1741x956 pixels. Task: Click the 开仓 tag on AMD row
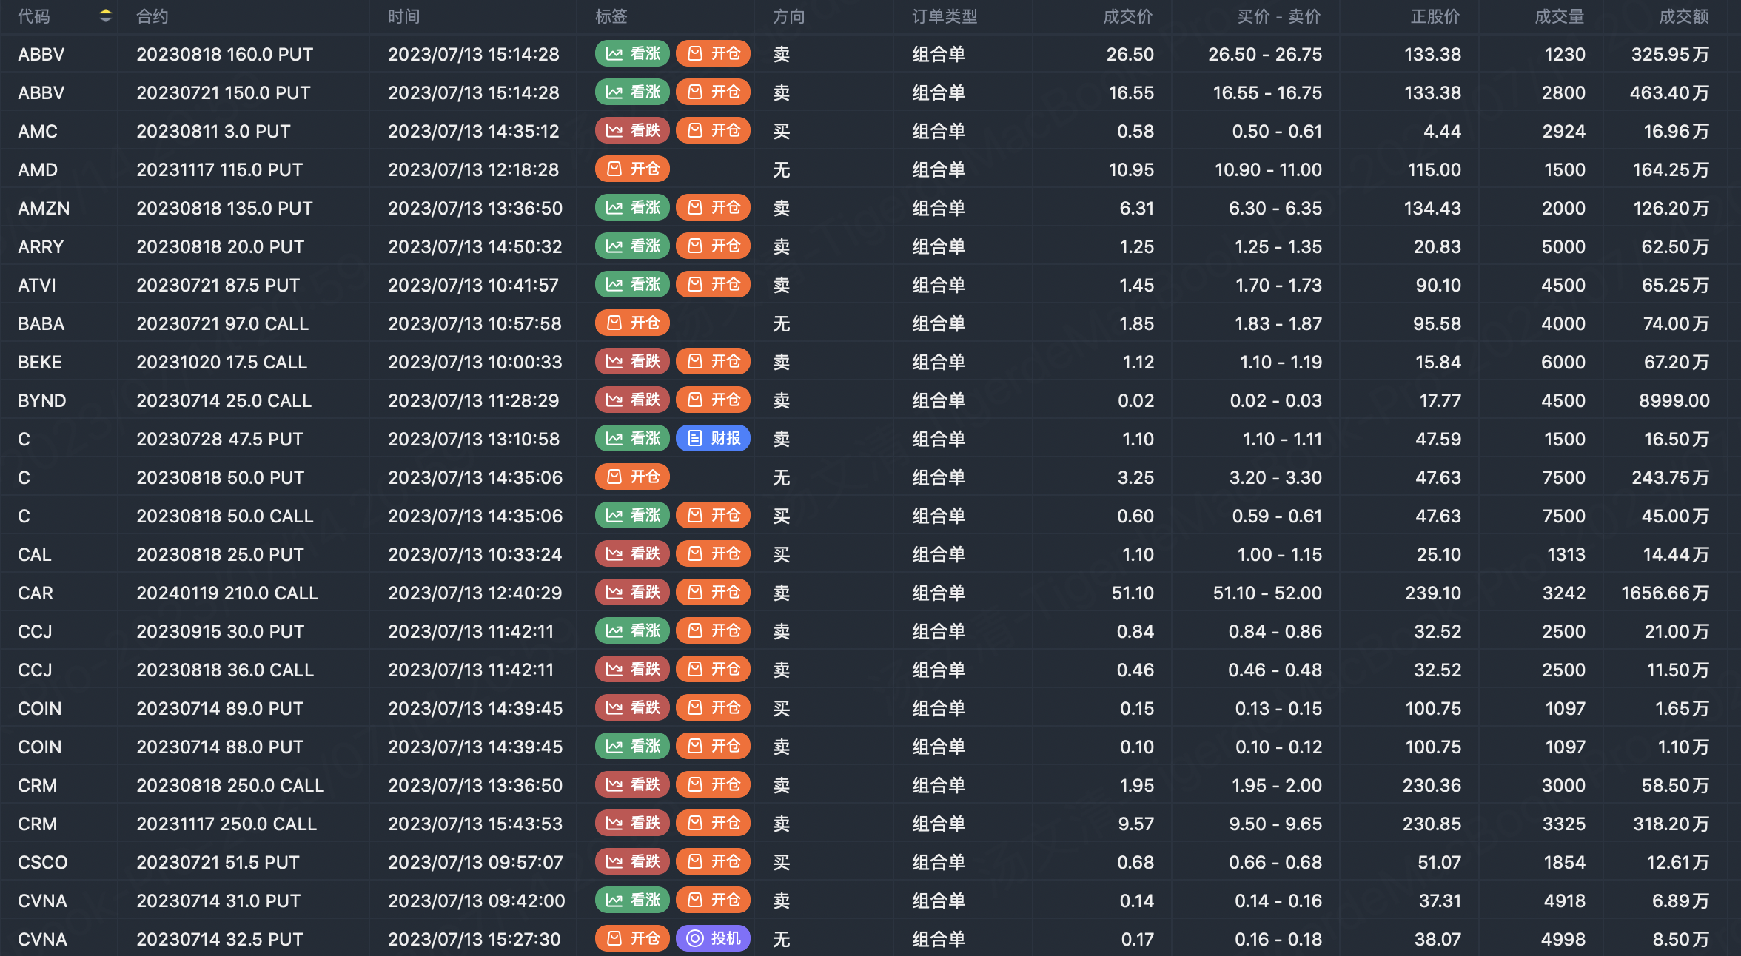coord(632,169)
